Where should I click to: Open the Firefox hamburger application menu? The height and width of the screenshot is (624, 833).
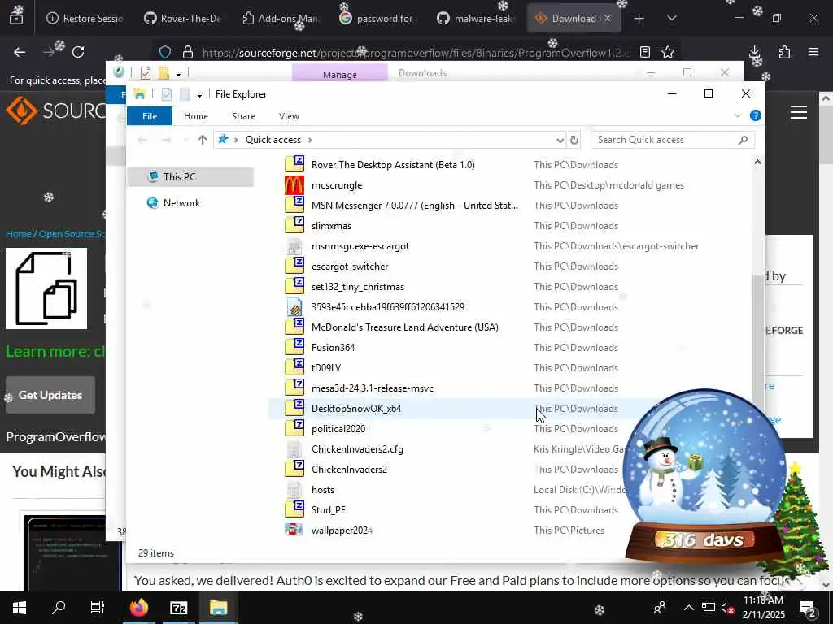tap(813, 52)
